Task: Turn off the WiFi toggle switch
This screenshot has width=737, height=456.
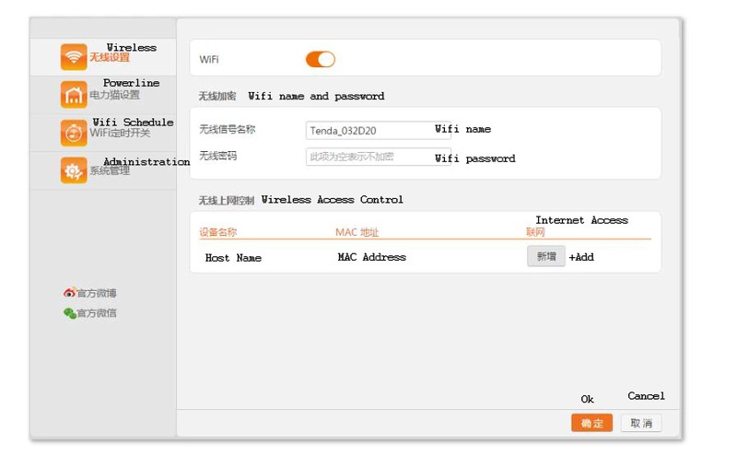Action: coord(320,60)
